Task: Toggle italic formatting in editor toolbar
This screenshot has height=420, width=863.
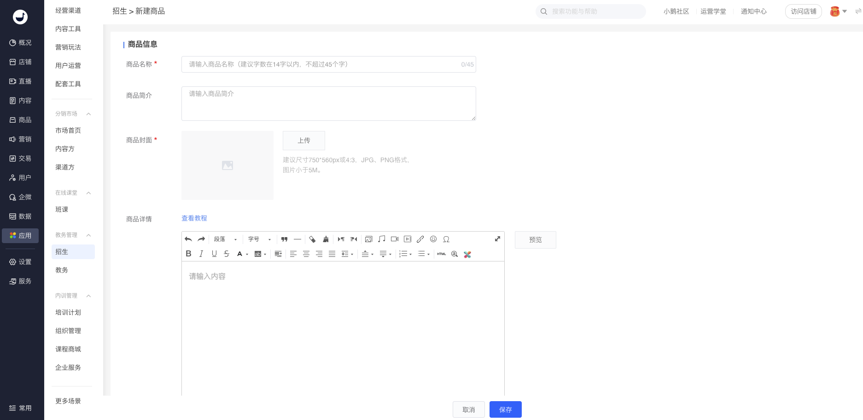Action: pos(201,254)
